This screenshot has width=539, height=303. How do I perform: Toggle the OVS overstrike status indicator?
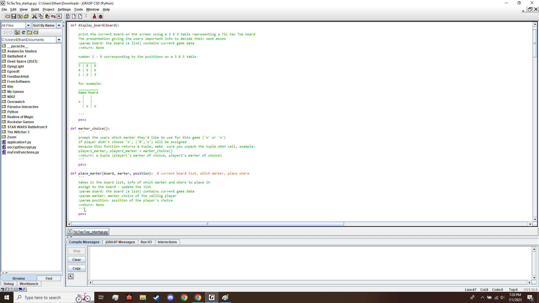pos(527,290)
